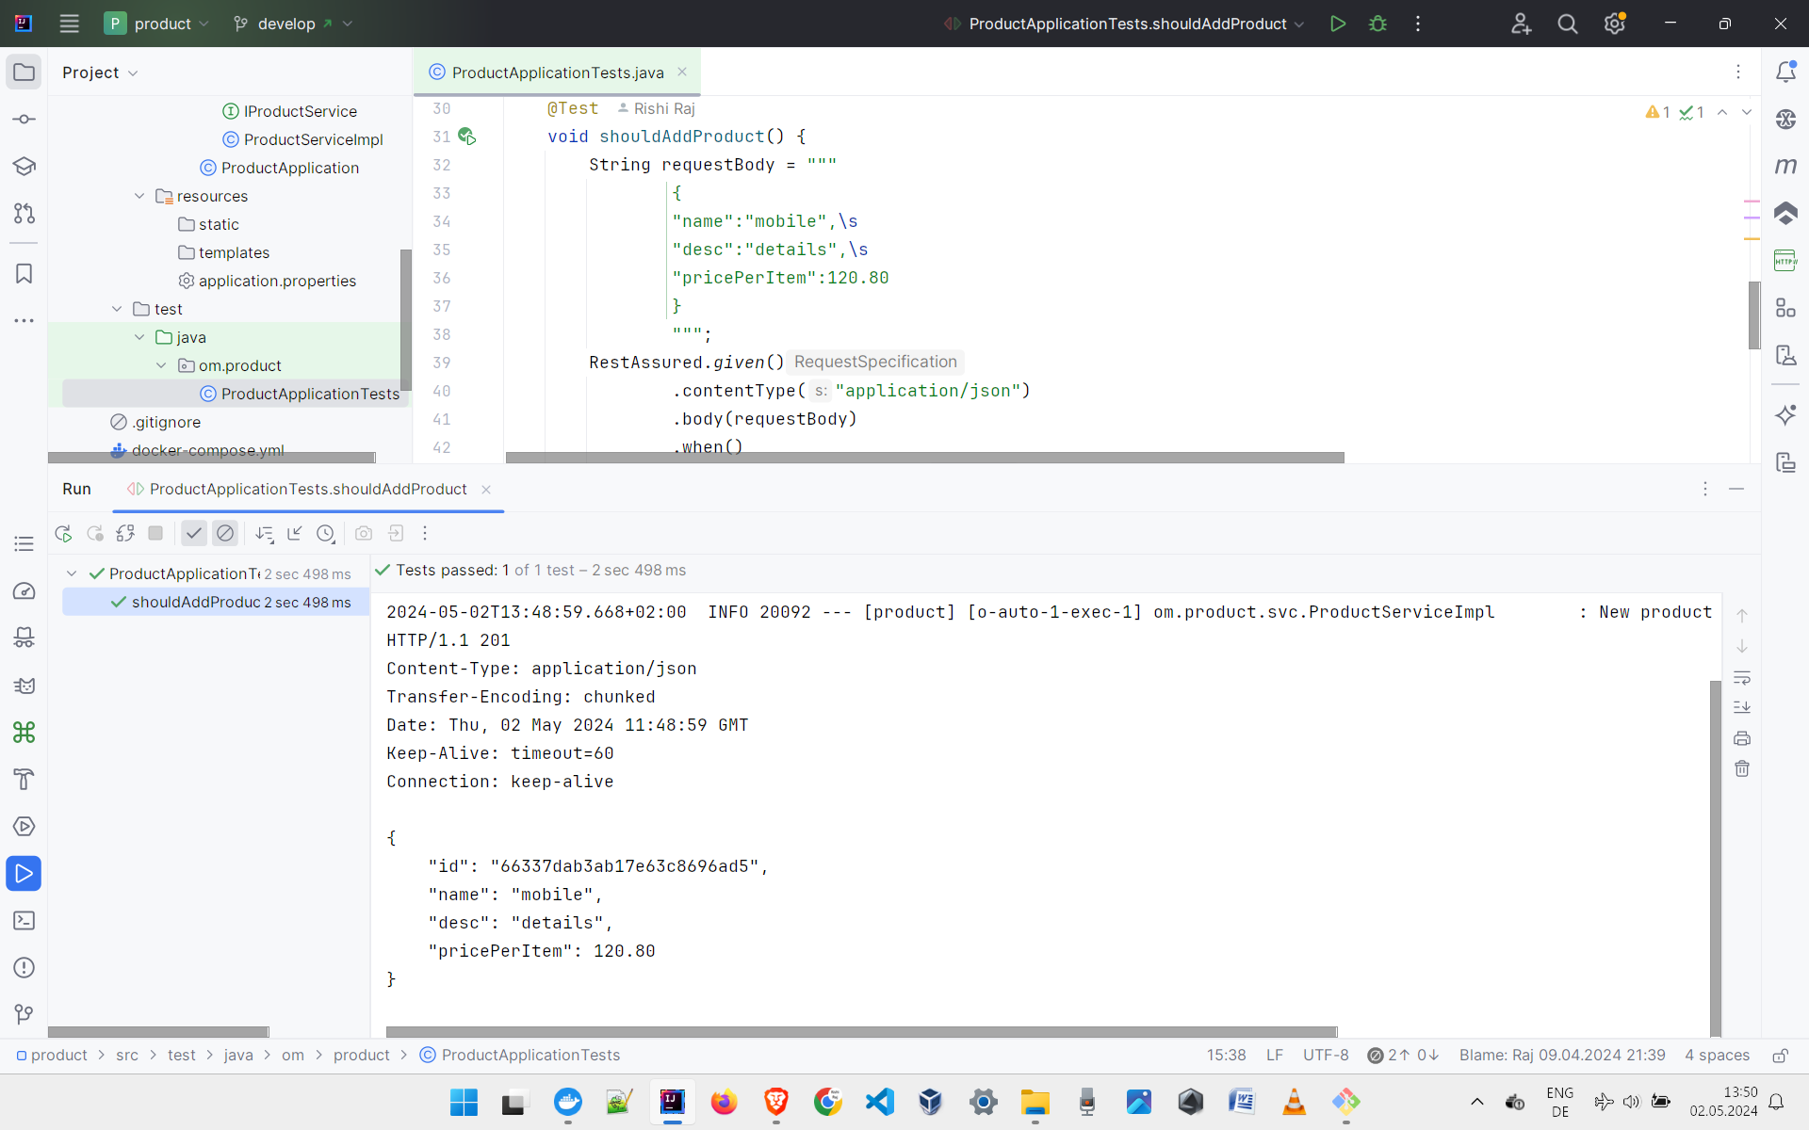Expand the om.product tree node

[161, 365]
